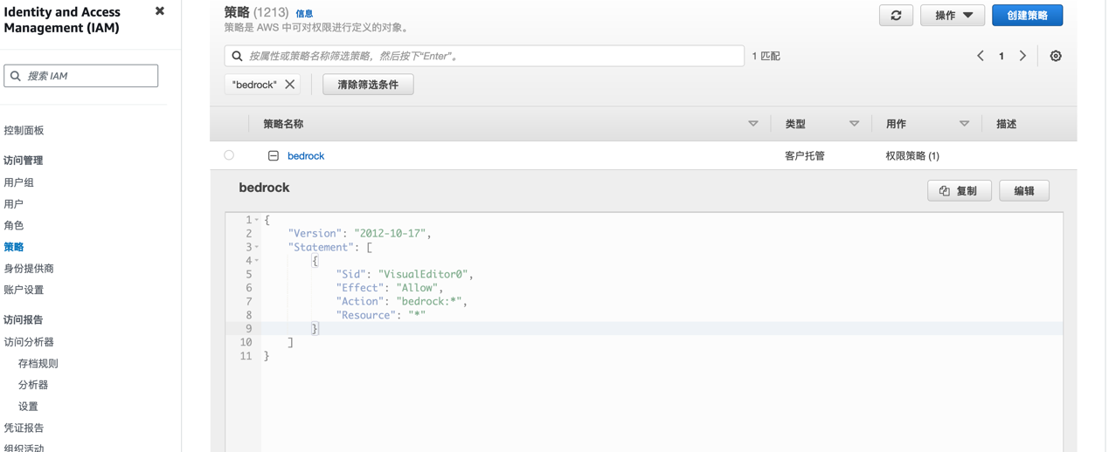This screenshot has height=452, width=1109.
Task: Open 设置 under access analyzer
Action: [x=28, y=407]
